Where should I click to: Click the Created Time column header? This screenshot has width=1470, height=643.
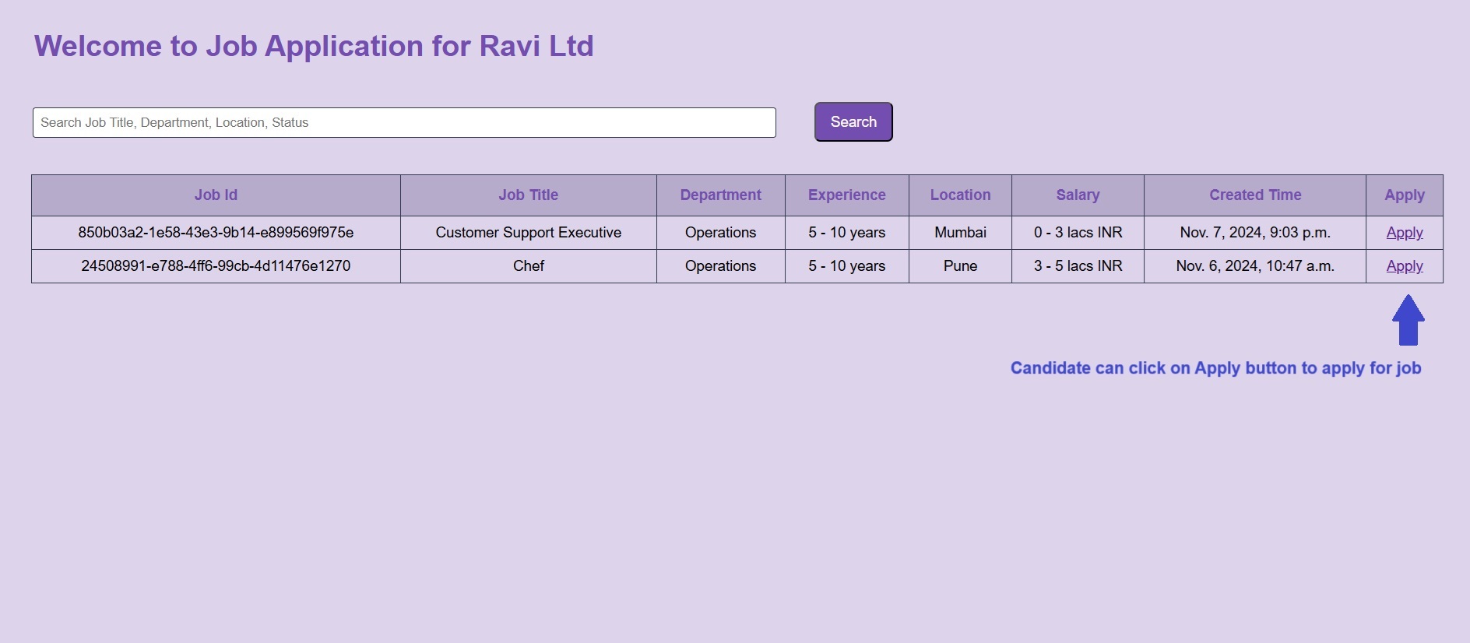click(x=1254, y=195)
